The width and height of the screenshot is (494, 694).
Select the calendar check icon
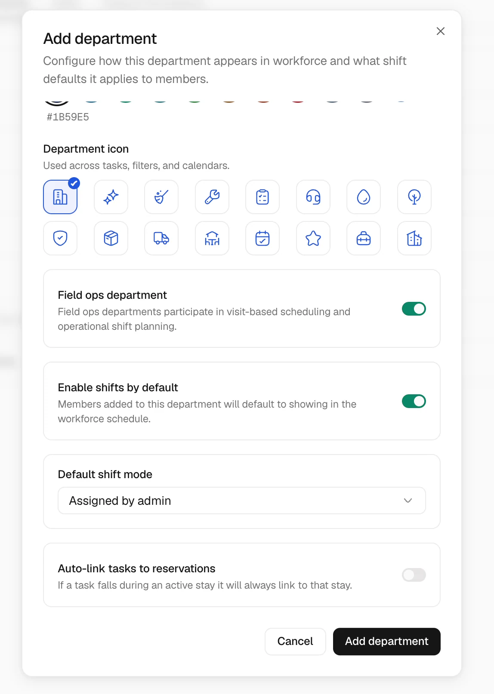pyautogui.click(x=262, y=238)
